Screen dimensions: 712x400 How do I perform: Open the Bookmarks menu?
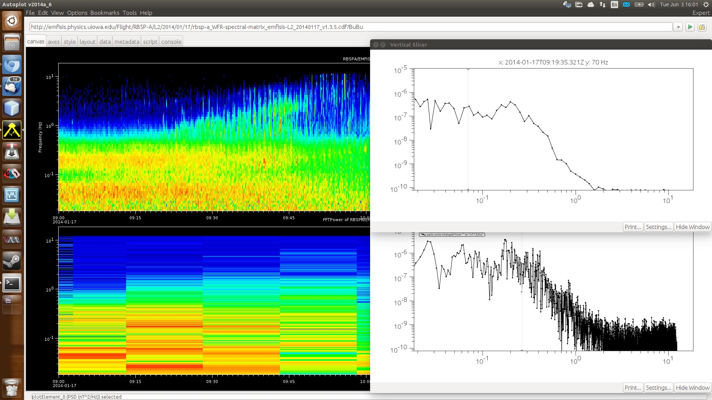click(x=105, y=13)
